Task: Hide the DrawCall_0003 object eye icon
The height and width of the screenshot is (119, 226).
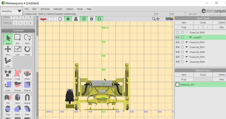Action: (178, 47)
